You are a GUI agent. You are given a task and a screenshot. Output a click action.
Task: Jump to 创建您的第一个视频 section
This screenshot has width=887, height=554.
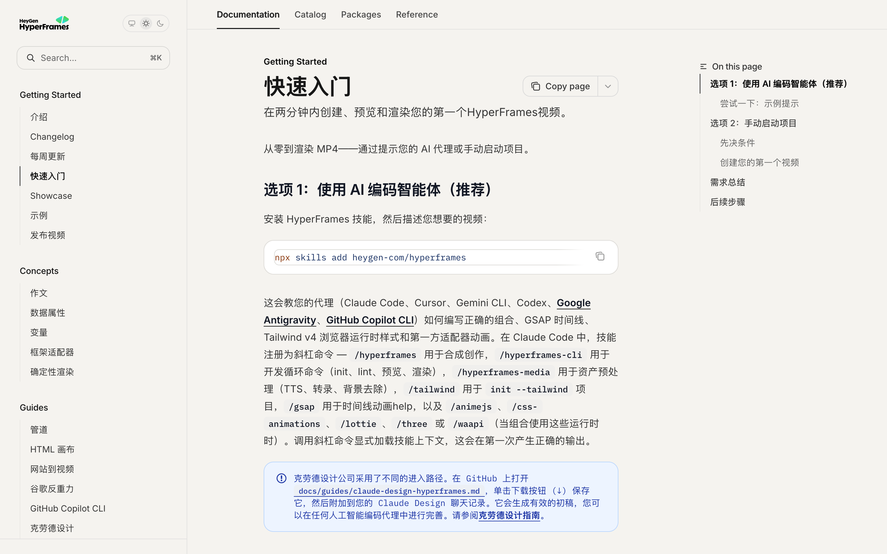tap(759, 163)
